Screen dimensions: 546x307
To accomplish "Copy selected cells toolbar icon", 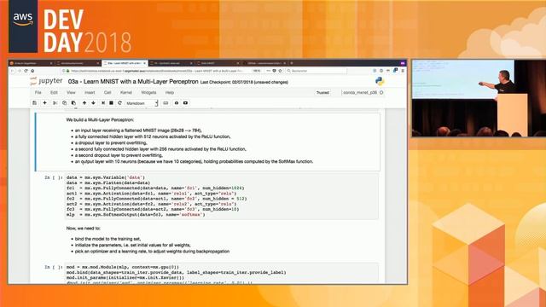I will 65,103.
